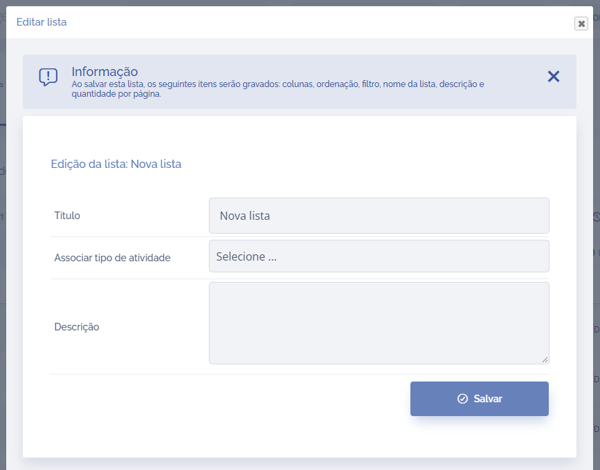Image resolution: width=600 pixels, height=470 pixels.
Task: Click the checkmark icon on Salvar
Action: [462, 399]
